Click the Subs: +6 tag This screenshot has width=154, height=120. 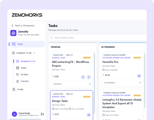point(69,55)
